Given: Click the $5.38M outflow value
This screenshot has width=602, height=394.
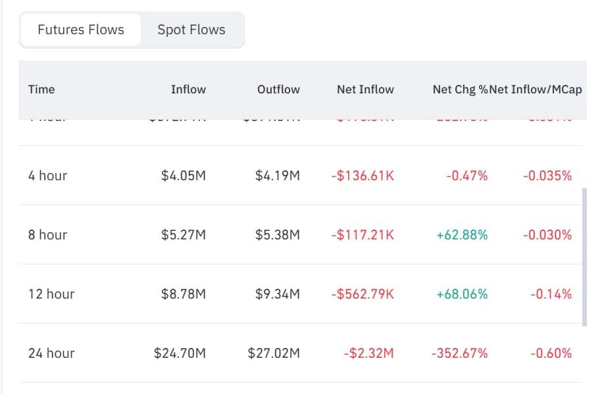Looking at the screenshot, I should (x=278, y=235).
